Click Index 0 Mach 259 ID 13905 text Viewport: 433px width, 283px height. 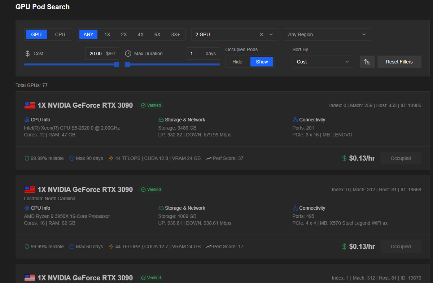click(x=375, y=105)
